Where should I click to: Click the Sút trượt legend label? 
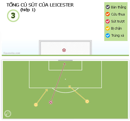coord(118,21)
